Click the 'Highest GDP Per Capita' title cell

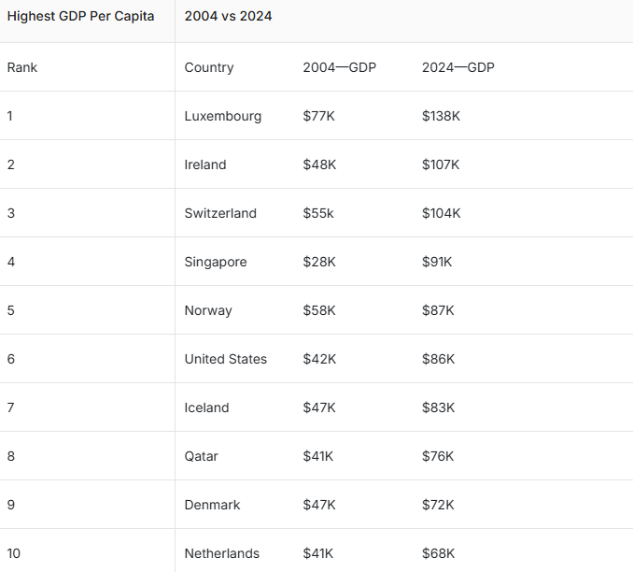[80, 16]
